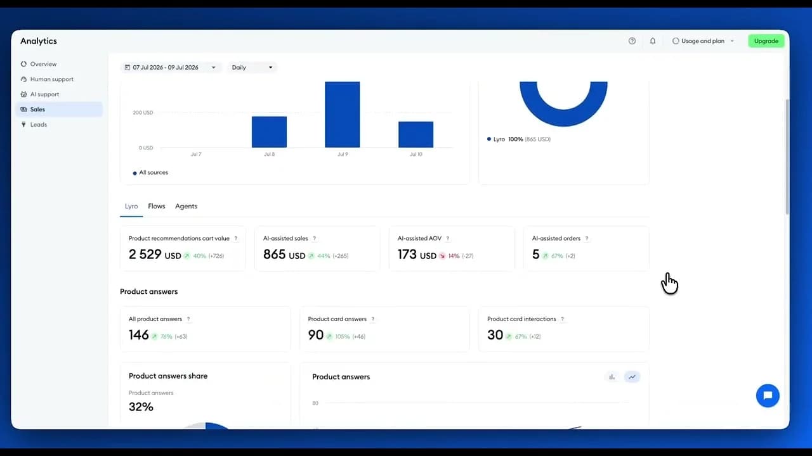This screenshot has height=456, width=812.
Task: Click the Analytics page title
Action: (x=39, y=41)
